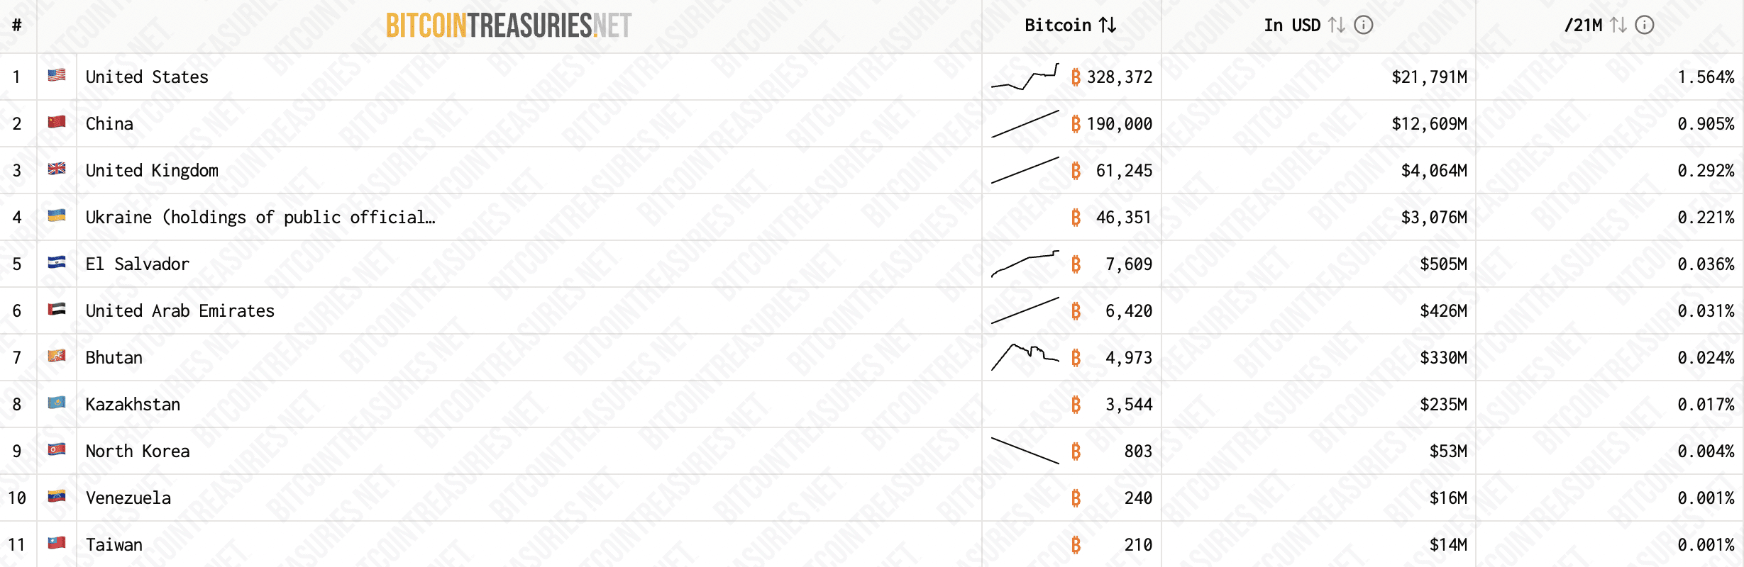Open the China entry

(109, 123)
